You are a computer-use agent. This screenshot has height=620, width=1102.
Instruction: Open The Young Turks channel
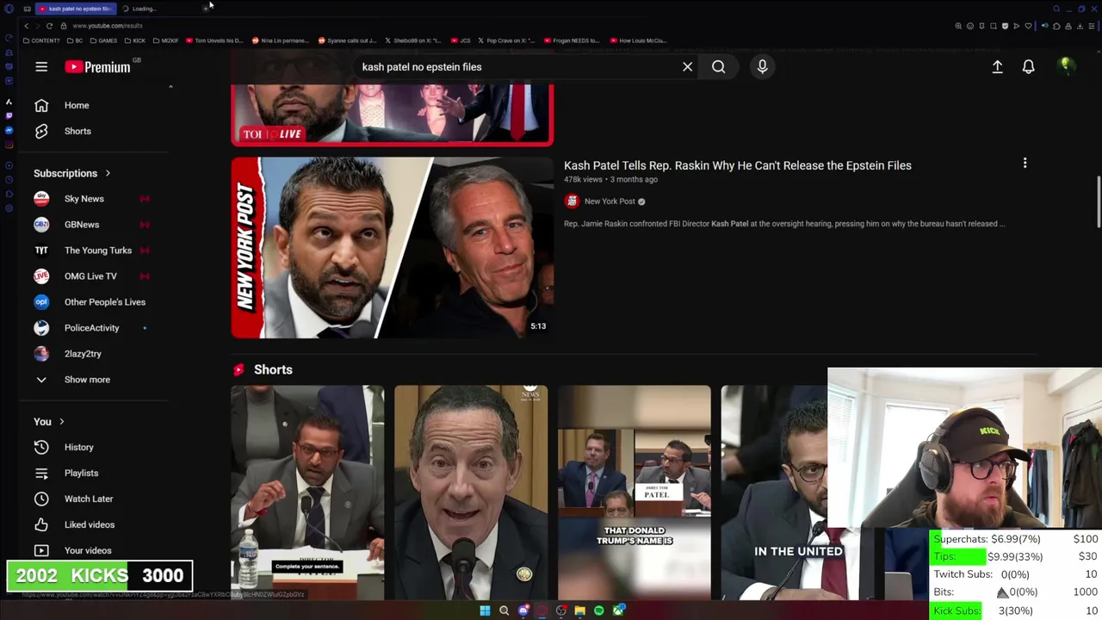[x=97, y=251]
